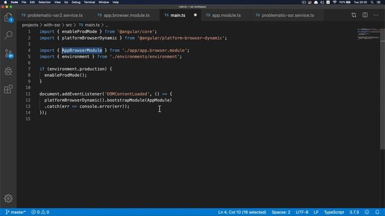Open the Search view in activity bar
The image size is (385, 216).
coord(8,35)
